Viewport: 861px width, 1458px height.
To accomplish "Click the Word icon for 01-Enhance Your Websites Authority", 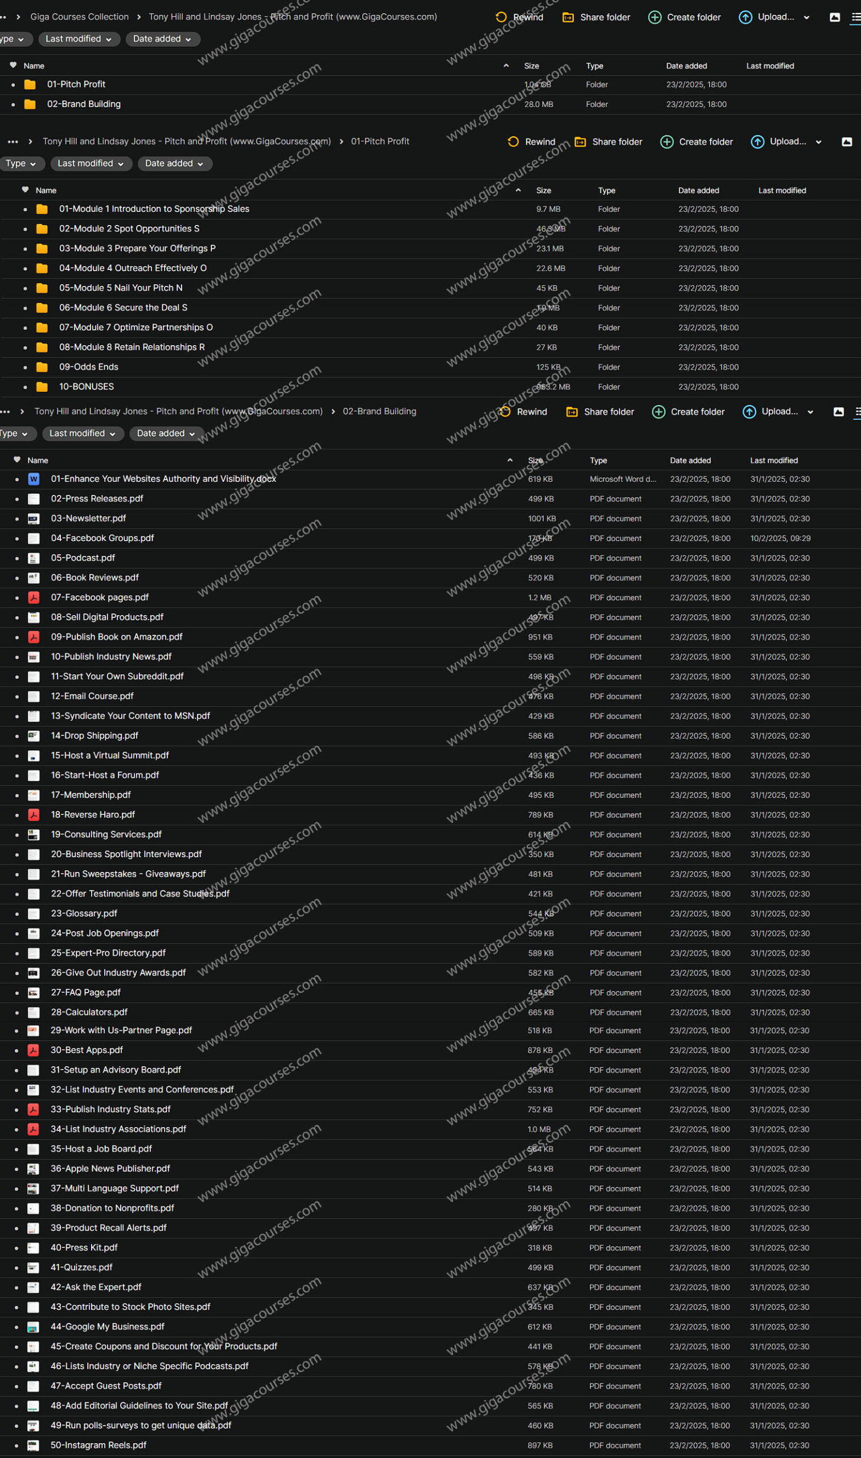I will [34, 479].
